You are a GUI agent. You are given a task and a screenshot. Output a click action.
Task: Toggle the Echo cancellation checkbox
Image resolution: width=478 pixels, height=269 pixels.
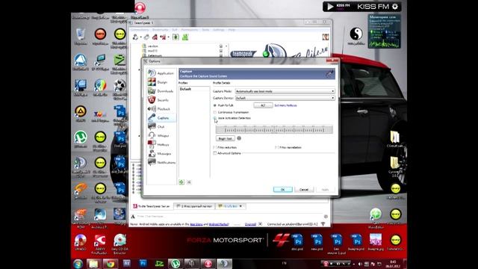coord(276,147)
